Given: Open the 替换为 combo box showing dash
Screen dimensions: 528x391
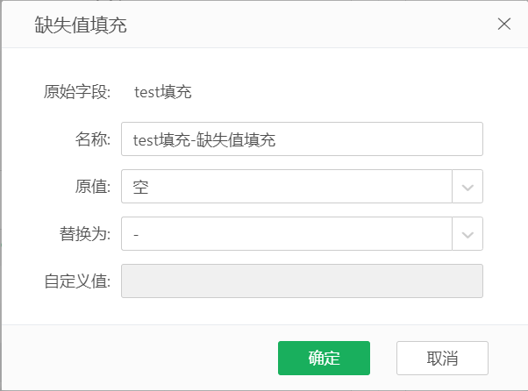Looking at the screenshot, I should (x=287, y=234).
